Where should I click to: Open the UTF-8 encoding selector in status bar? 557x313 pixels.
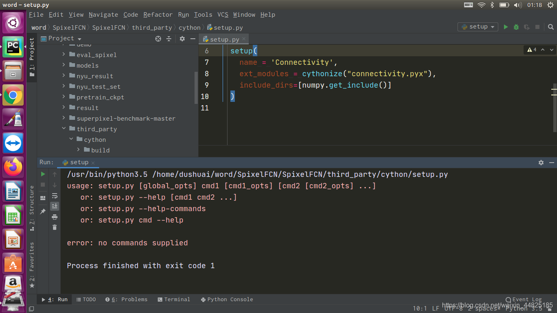(453, 309)
